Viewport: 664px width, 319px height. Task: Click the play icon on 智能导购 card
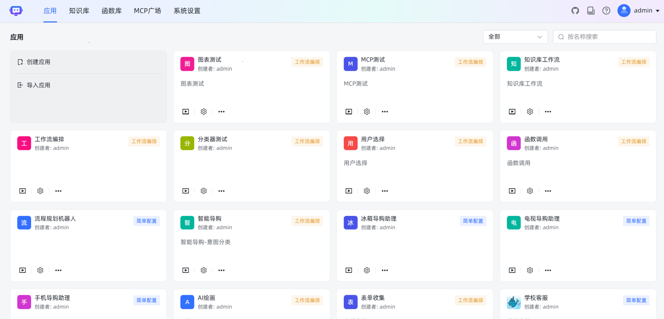(185, 270)
